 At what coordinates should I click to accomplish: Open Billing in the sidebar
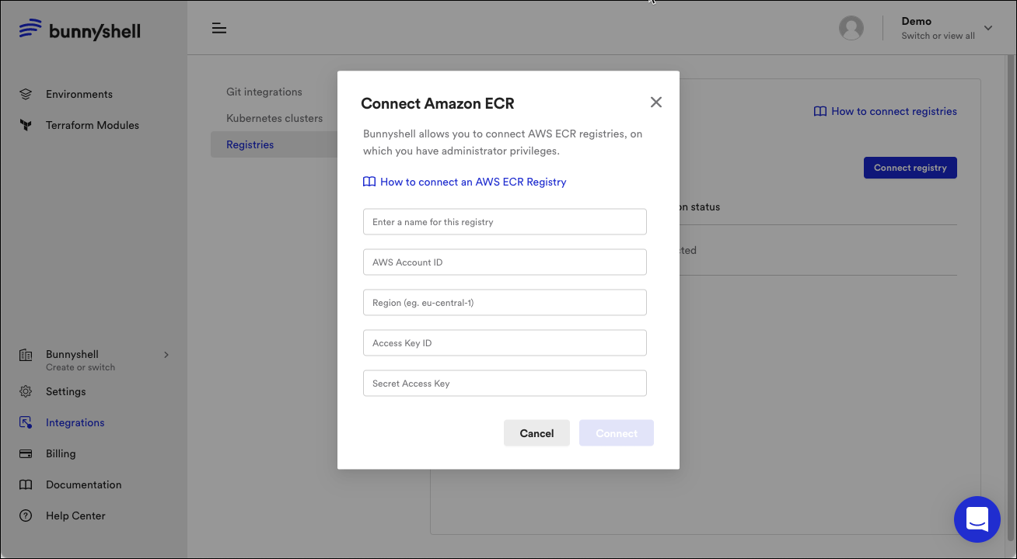pos(61,453)
